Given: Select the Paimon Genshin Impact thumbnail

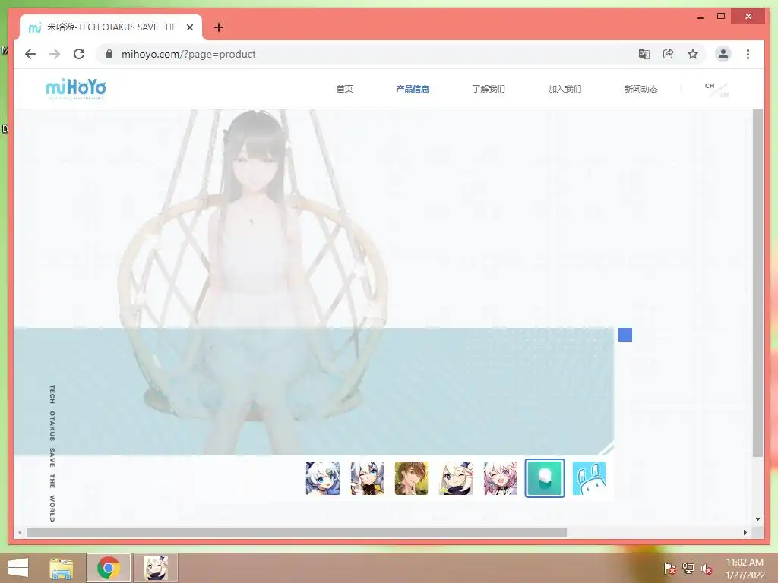Looking at the screenshot, I should click(456, 478).
